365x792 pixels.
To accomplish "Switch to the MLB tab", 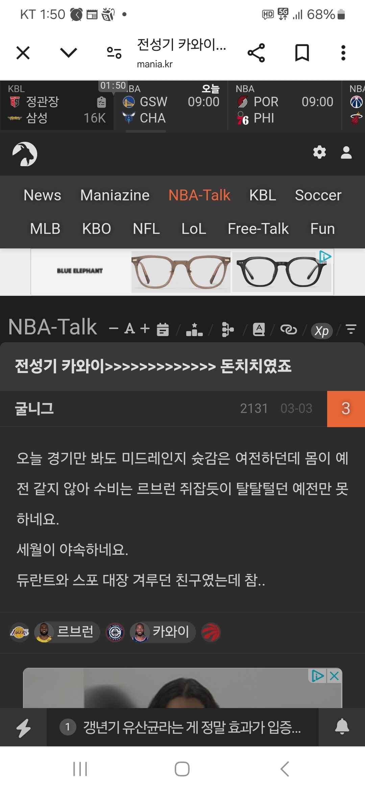I will (45, 229).
